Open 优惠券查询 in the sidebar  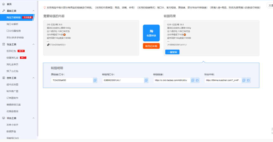click(x=12, y=111)
